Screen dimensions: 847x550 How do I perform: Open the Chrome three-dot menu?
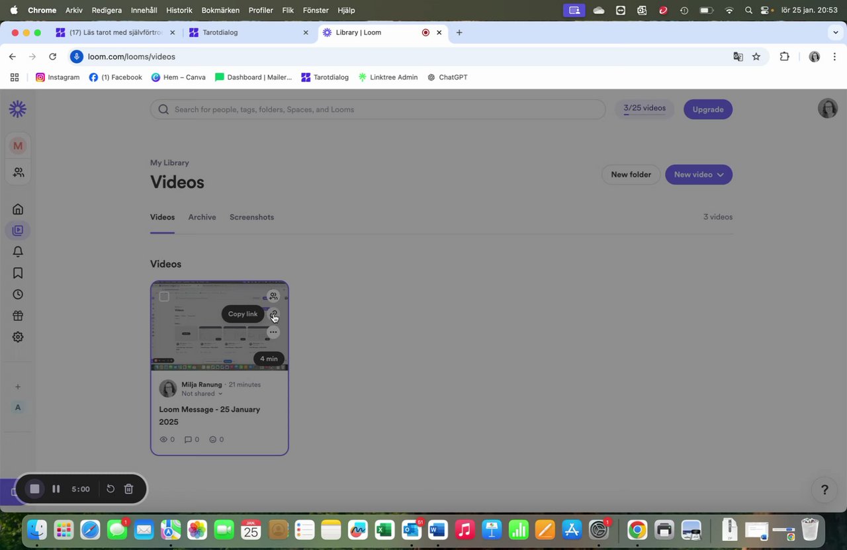tap(834, 56)
